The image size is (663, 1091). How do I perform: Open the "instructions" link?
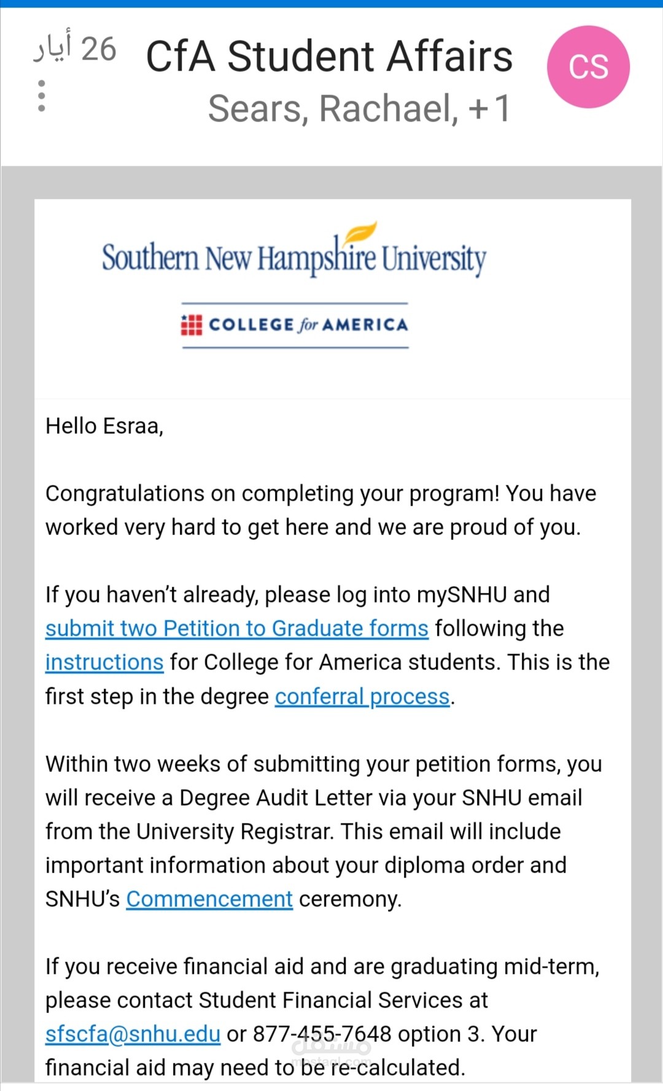point(104,662)
